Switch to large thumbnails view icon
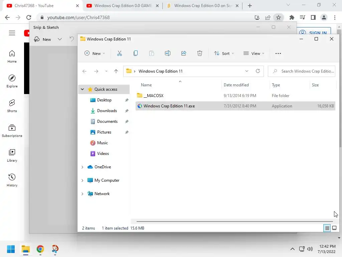The width and height of the screenshot is (342, 257). tap(334, 228)
